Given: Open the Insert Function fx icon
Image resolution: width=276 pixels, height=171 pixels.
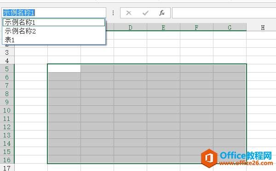Looking at the screenshot, I should click(x=162, y=13).
